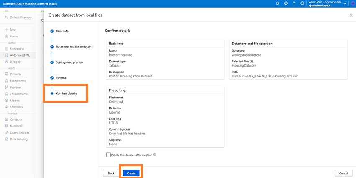Click the feedback smiley icon

pos(302,3)
